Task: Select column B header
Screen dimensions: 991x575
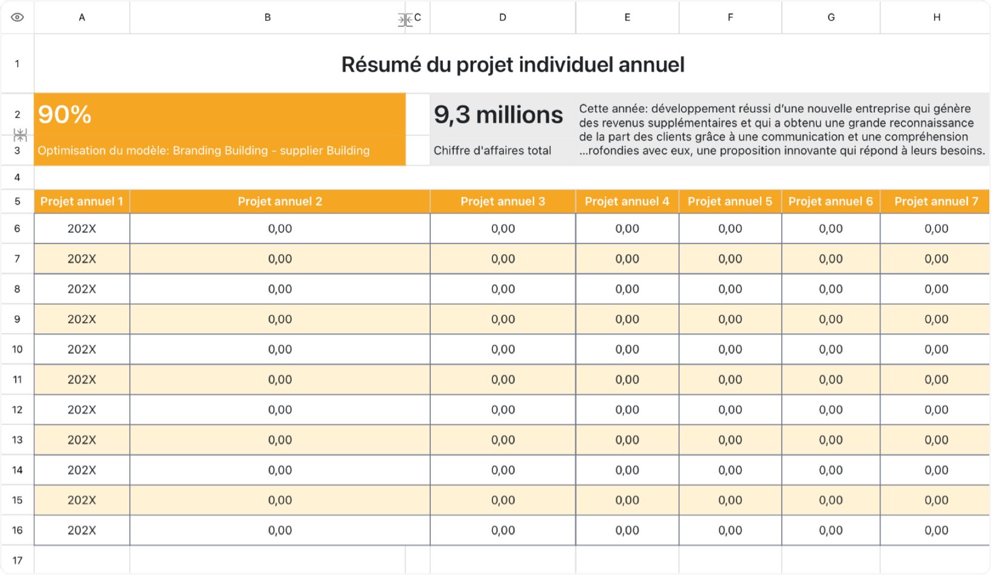Action: [x=267, y=18]
